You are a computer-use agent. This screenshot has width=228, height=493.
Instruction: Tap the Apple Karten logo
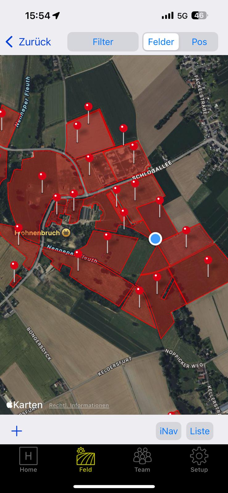[24, 405]
